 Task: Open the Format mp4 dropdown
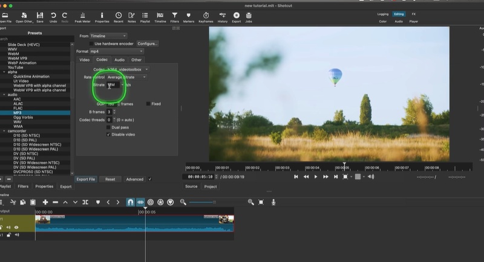coord(117,51)
